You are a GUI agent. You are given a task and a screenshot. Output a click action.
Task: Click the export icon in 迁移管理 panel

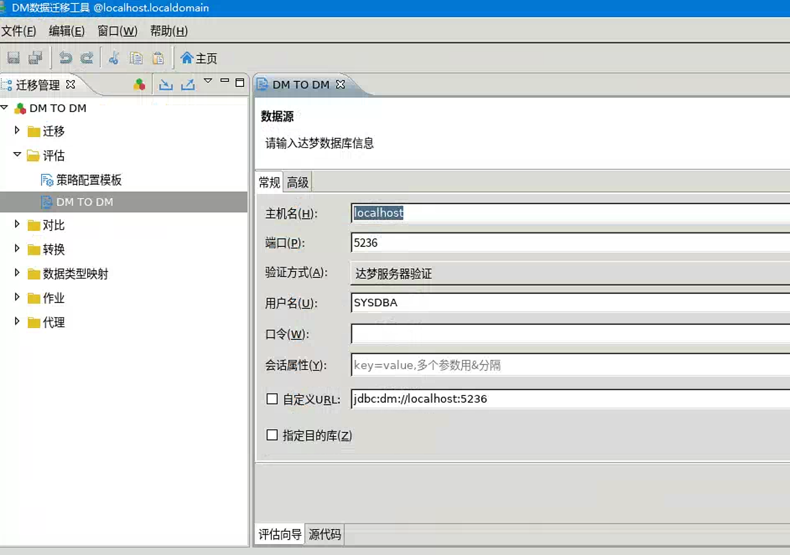click(188, 84)
